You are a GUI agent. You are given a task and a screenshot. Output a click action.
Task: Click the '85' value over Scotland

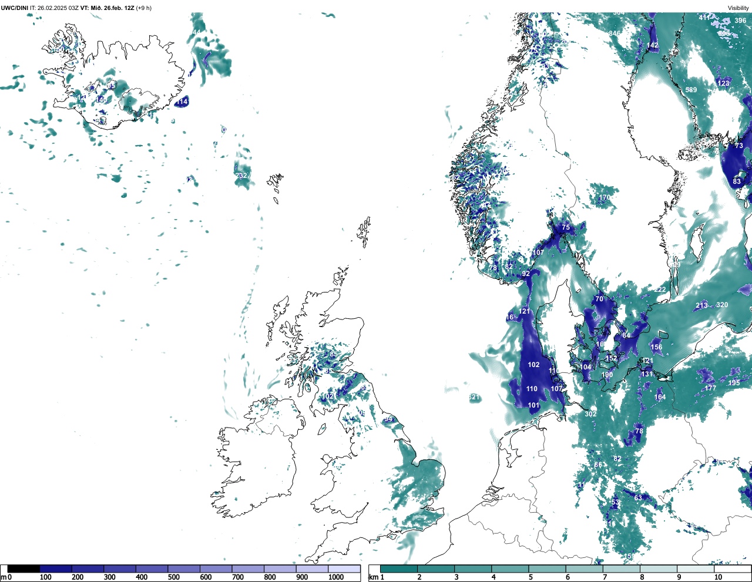tap(333, 354)
